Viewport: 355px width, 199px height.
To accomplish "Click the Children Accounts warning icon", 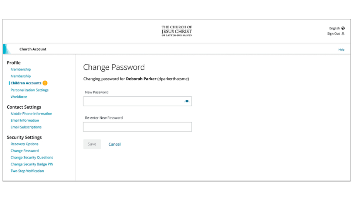I will (45, 83).
